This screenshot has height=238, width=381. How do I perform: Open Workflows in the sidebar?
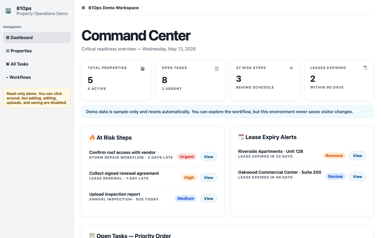point(37,77)
